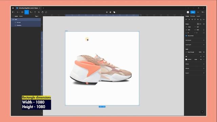Screen dimensions: 217x122
Task: Select the Pen tool
Action: [x=31, y=12]
